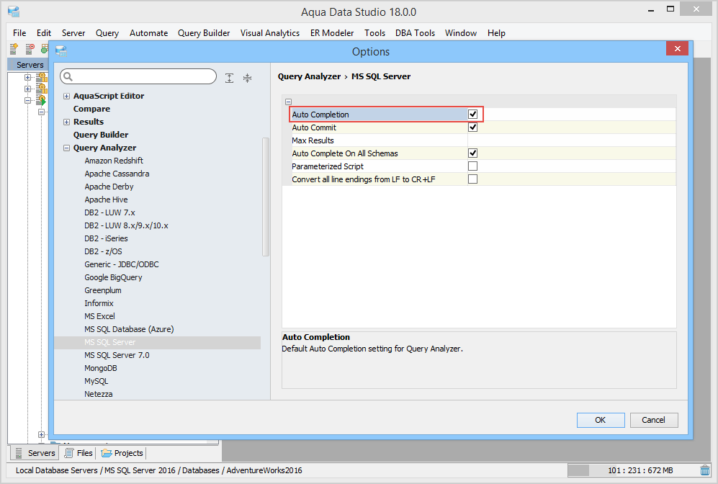Select Amazon Redshift in options tree
The height and width of the screenshot is (484, 718).
coord(114,161)
